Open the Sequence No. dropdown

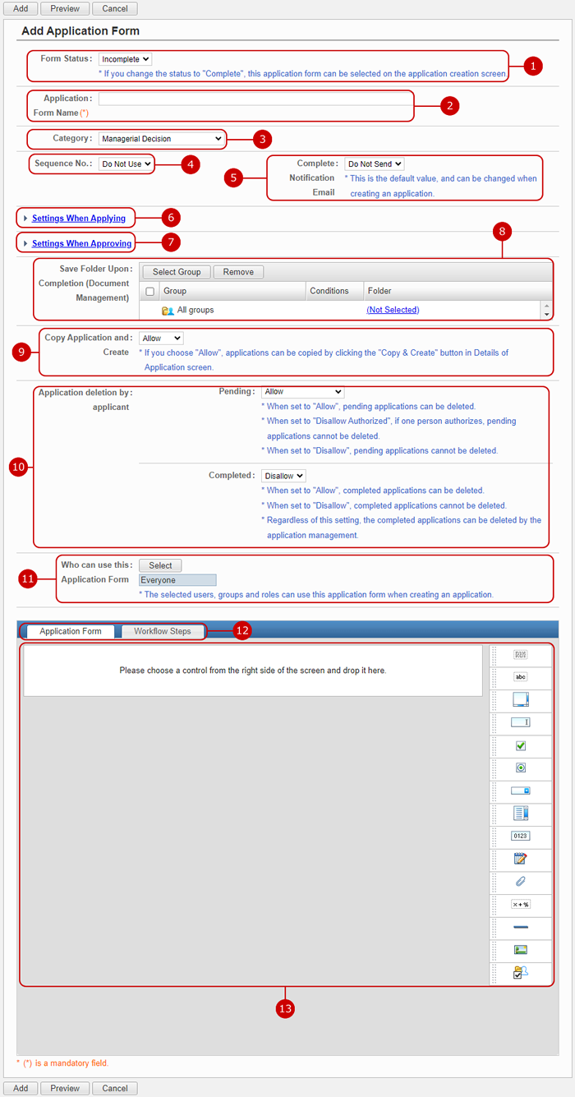point(126,164)
